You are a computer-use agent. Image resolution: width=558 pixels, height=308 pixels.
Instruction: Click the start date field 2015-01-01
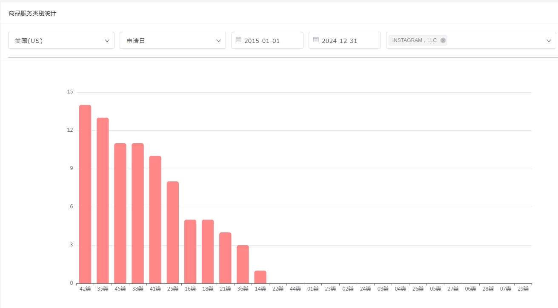[267, 41]
